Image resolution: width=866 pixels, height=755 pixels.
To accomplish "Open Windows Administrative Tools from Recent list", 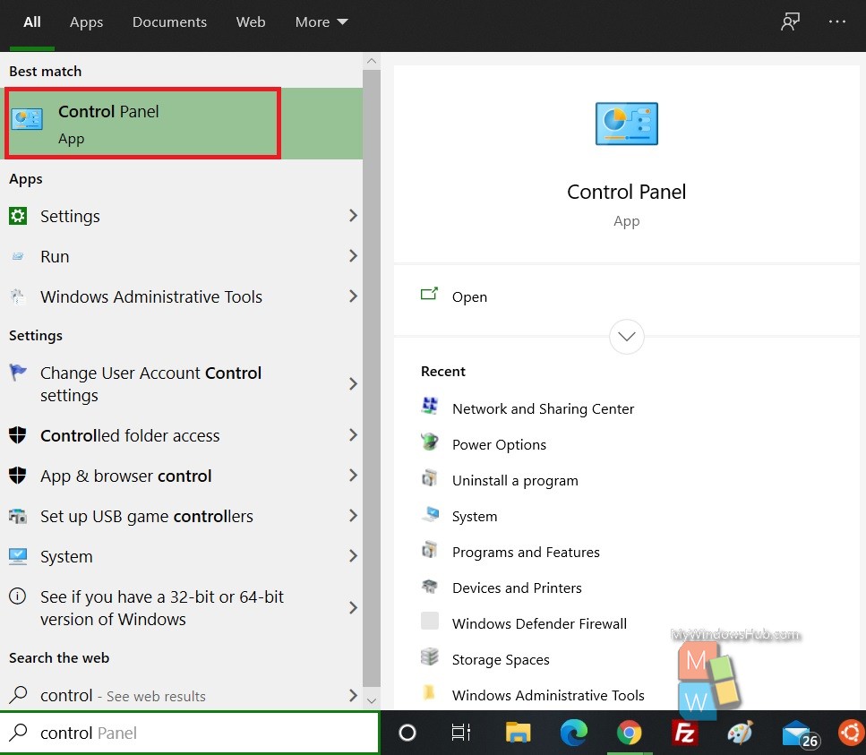I will click(548, 695).
